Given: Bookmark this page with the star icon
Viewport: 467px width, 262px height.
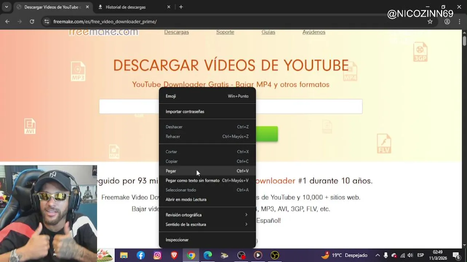Looking at the screenshot, I should click(430, 21).
